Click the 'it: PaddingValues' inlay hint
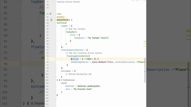 [68, 80]
